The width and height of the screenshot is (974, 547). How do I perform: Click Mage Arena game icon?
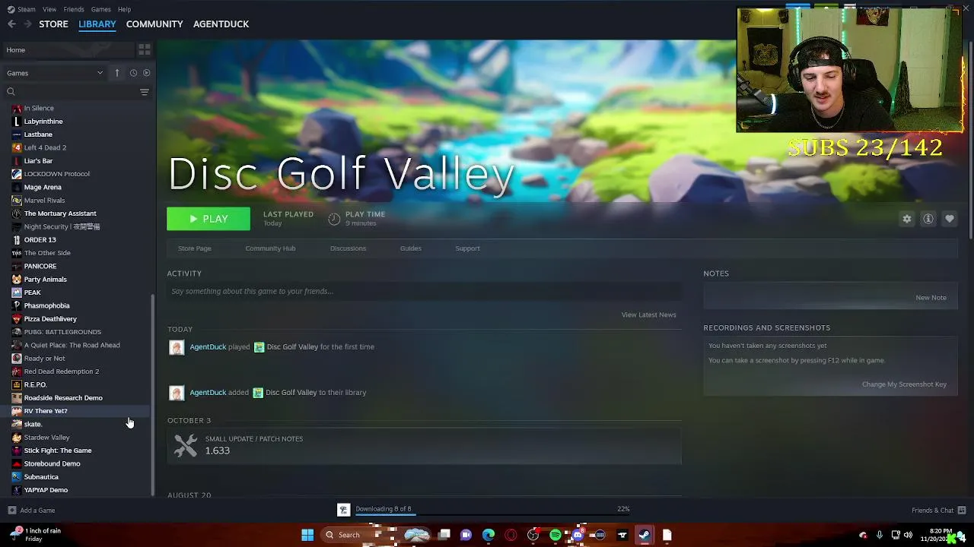click(x=17, y=187)
